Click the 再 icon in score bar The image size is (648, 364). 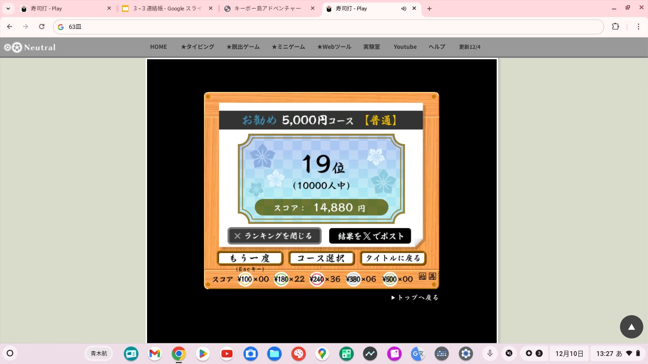[432, 276]
